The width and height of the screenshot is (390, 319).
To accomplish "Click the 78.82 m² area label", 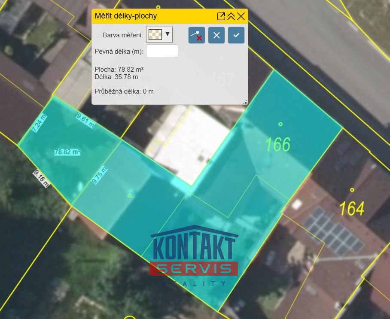I will [67, 152].
